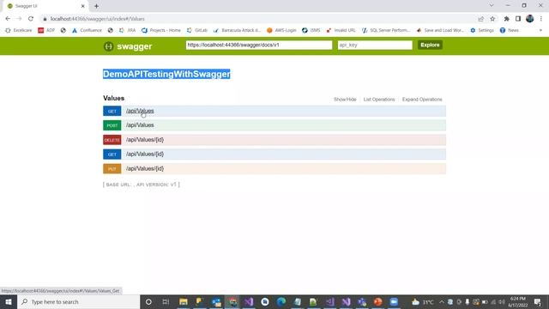549x309 pixels.
Task: Open the Confluence bookmark
Action: [87, 31]
